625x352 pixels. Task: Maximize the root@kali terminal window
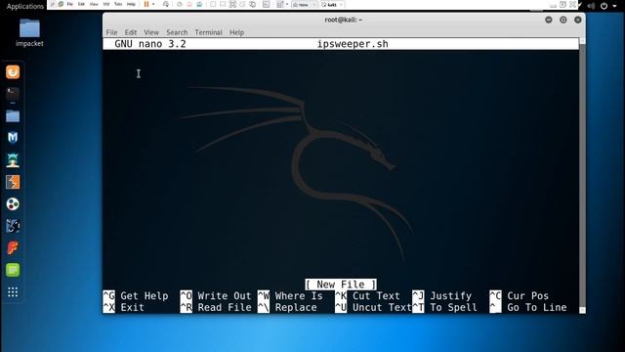click(563, 20)
